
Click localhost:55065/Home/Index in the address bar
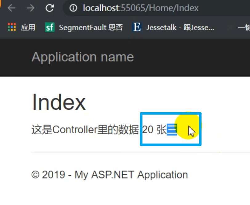tap(135, 8)
